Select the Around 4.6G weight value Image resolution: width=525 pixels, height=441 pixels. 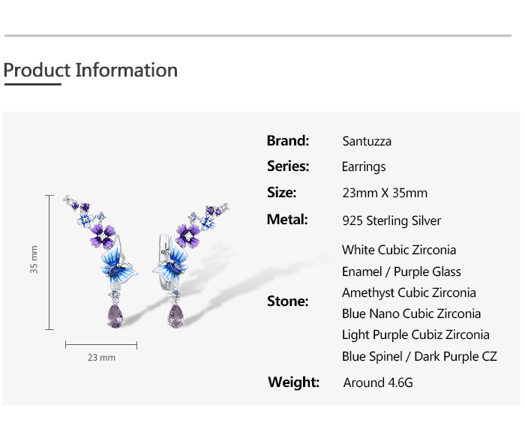click(x=378, y=382)
